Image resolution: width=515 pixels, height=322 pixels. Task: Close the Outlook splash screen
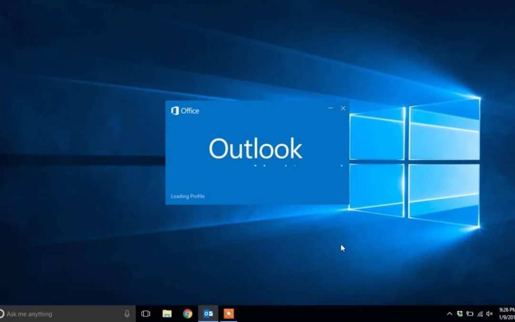(343, 108)
